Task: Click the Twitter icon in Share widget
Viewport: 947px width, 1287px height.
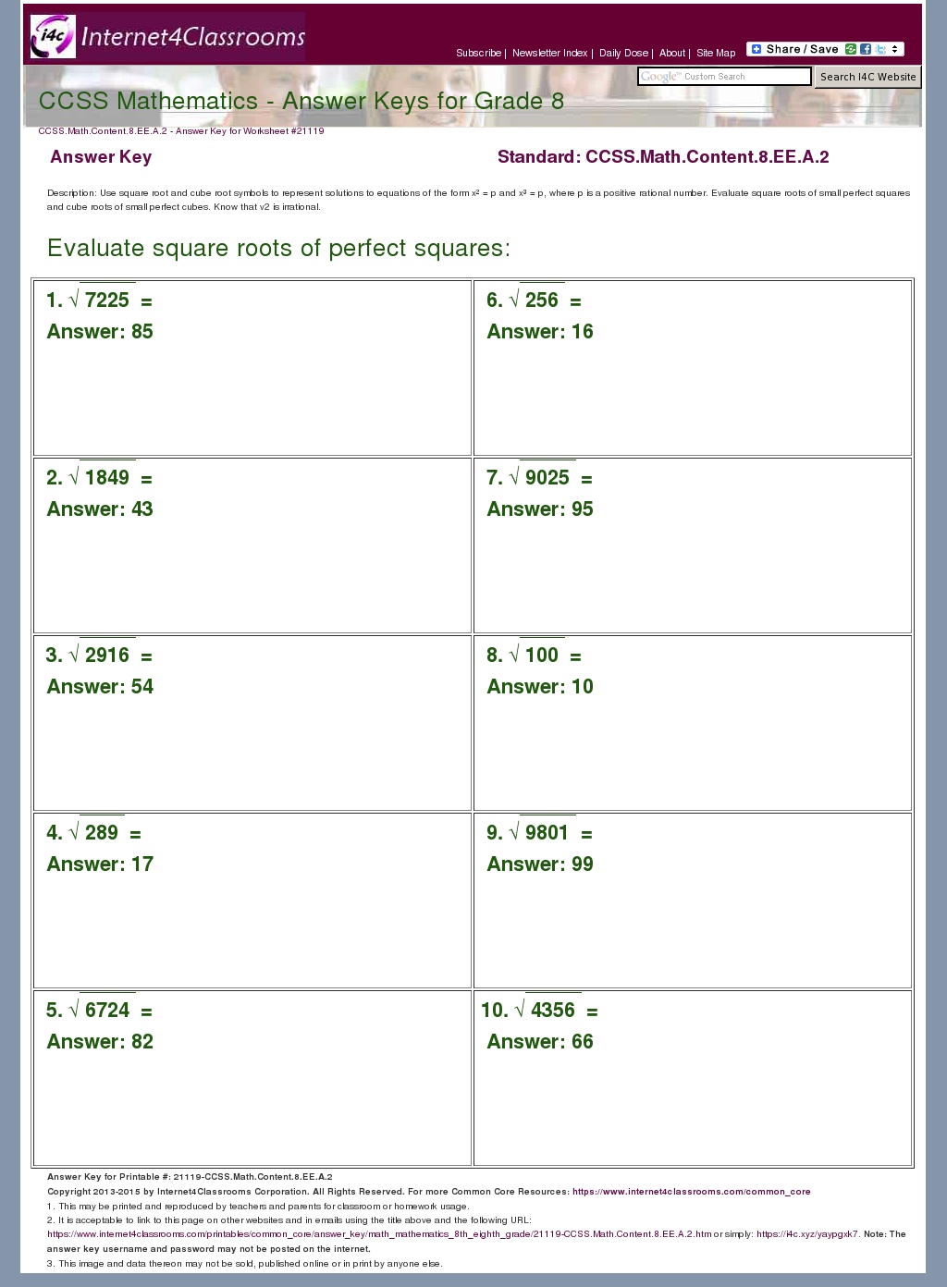Action: coord(880,49)
